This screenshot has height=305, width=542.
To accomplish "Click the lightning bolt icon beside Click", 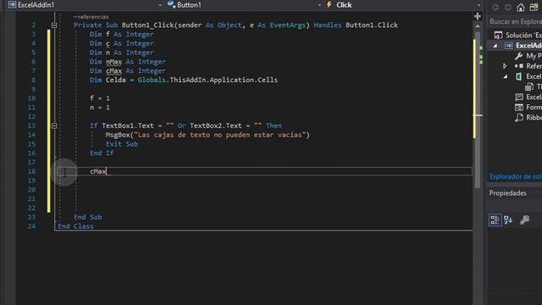I will [329, 4].
